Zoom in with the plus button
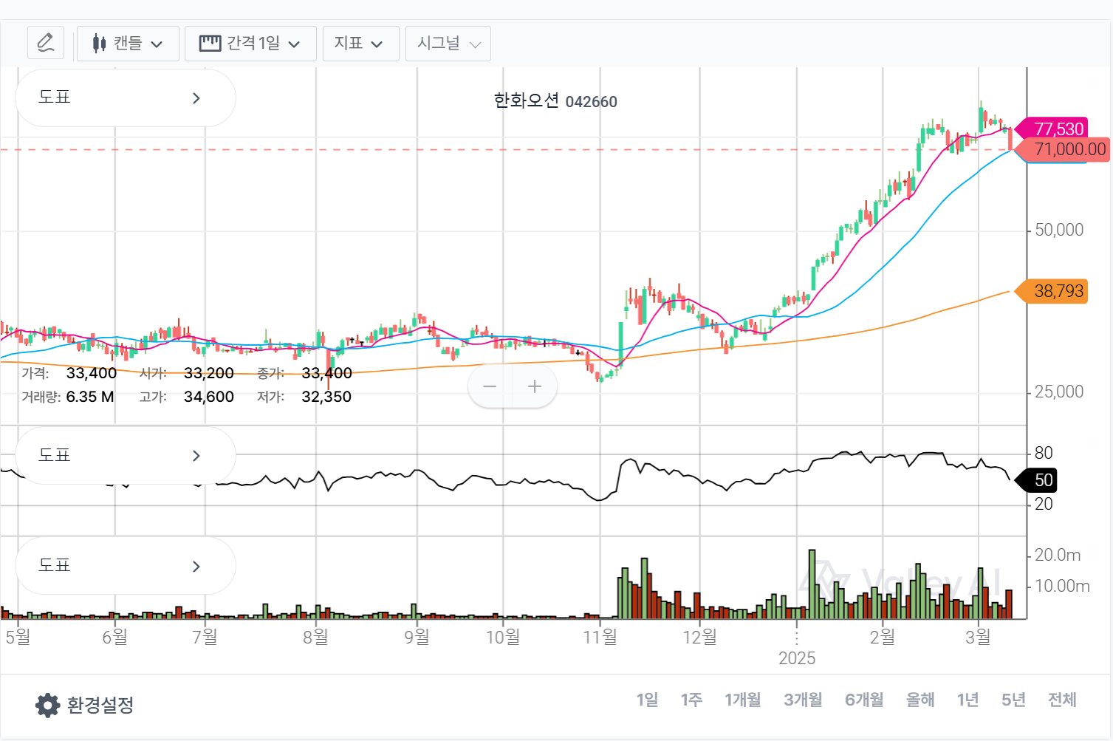Viewport: 1113px width, 741px height. coord(535,386)
